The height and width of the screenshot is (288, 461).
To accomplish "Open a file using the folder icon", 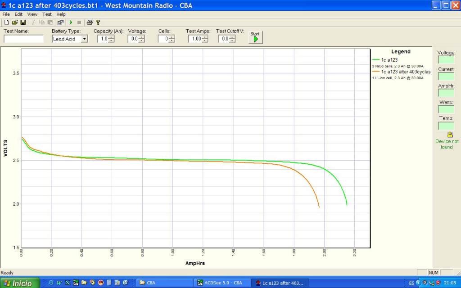I will tap(15, 22).
